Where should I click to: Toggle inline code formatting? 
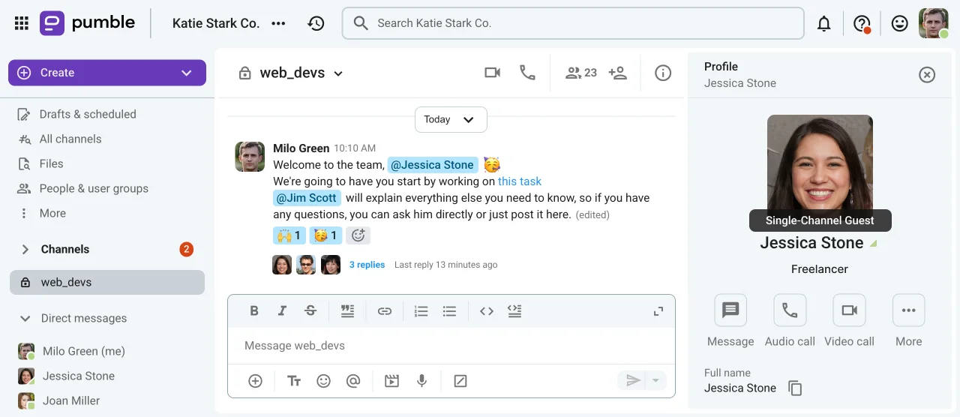coord(487,311)
